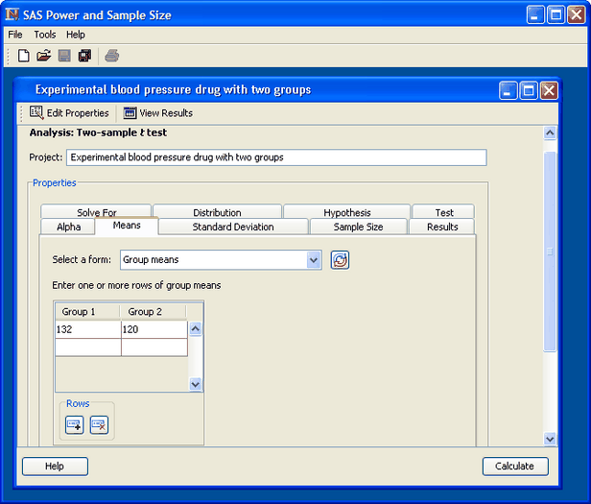Click the Open folder toolbar icon
591x504 pixels.
44,56
